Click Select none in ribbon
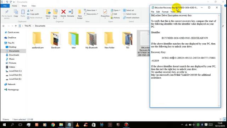The image size is (227, 128). (130, 14)
